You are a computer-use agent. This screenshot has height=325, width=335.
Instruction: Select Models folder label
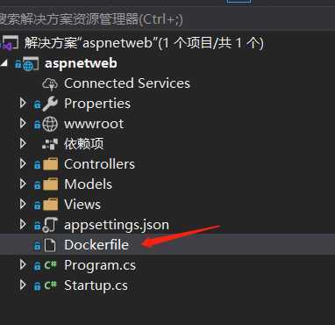point(89,184)
